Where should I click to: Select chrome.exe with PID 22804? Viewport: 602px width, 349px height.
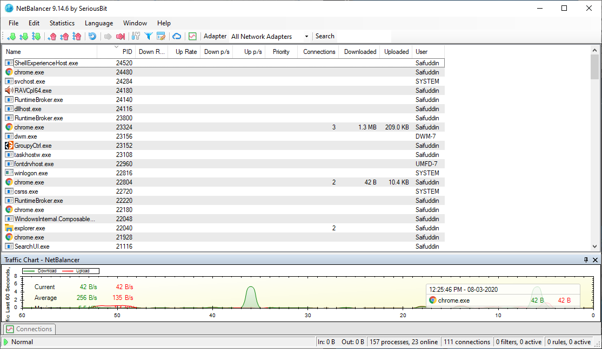click(224, 182)
